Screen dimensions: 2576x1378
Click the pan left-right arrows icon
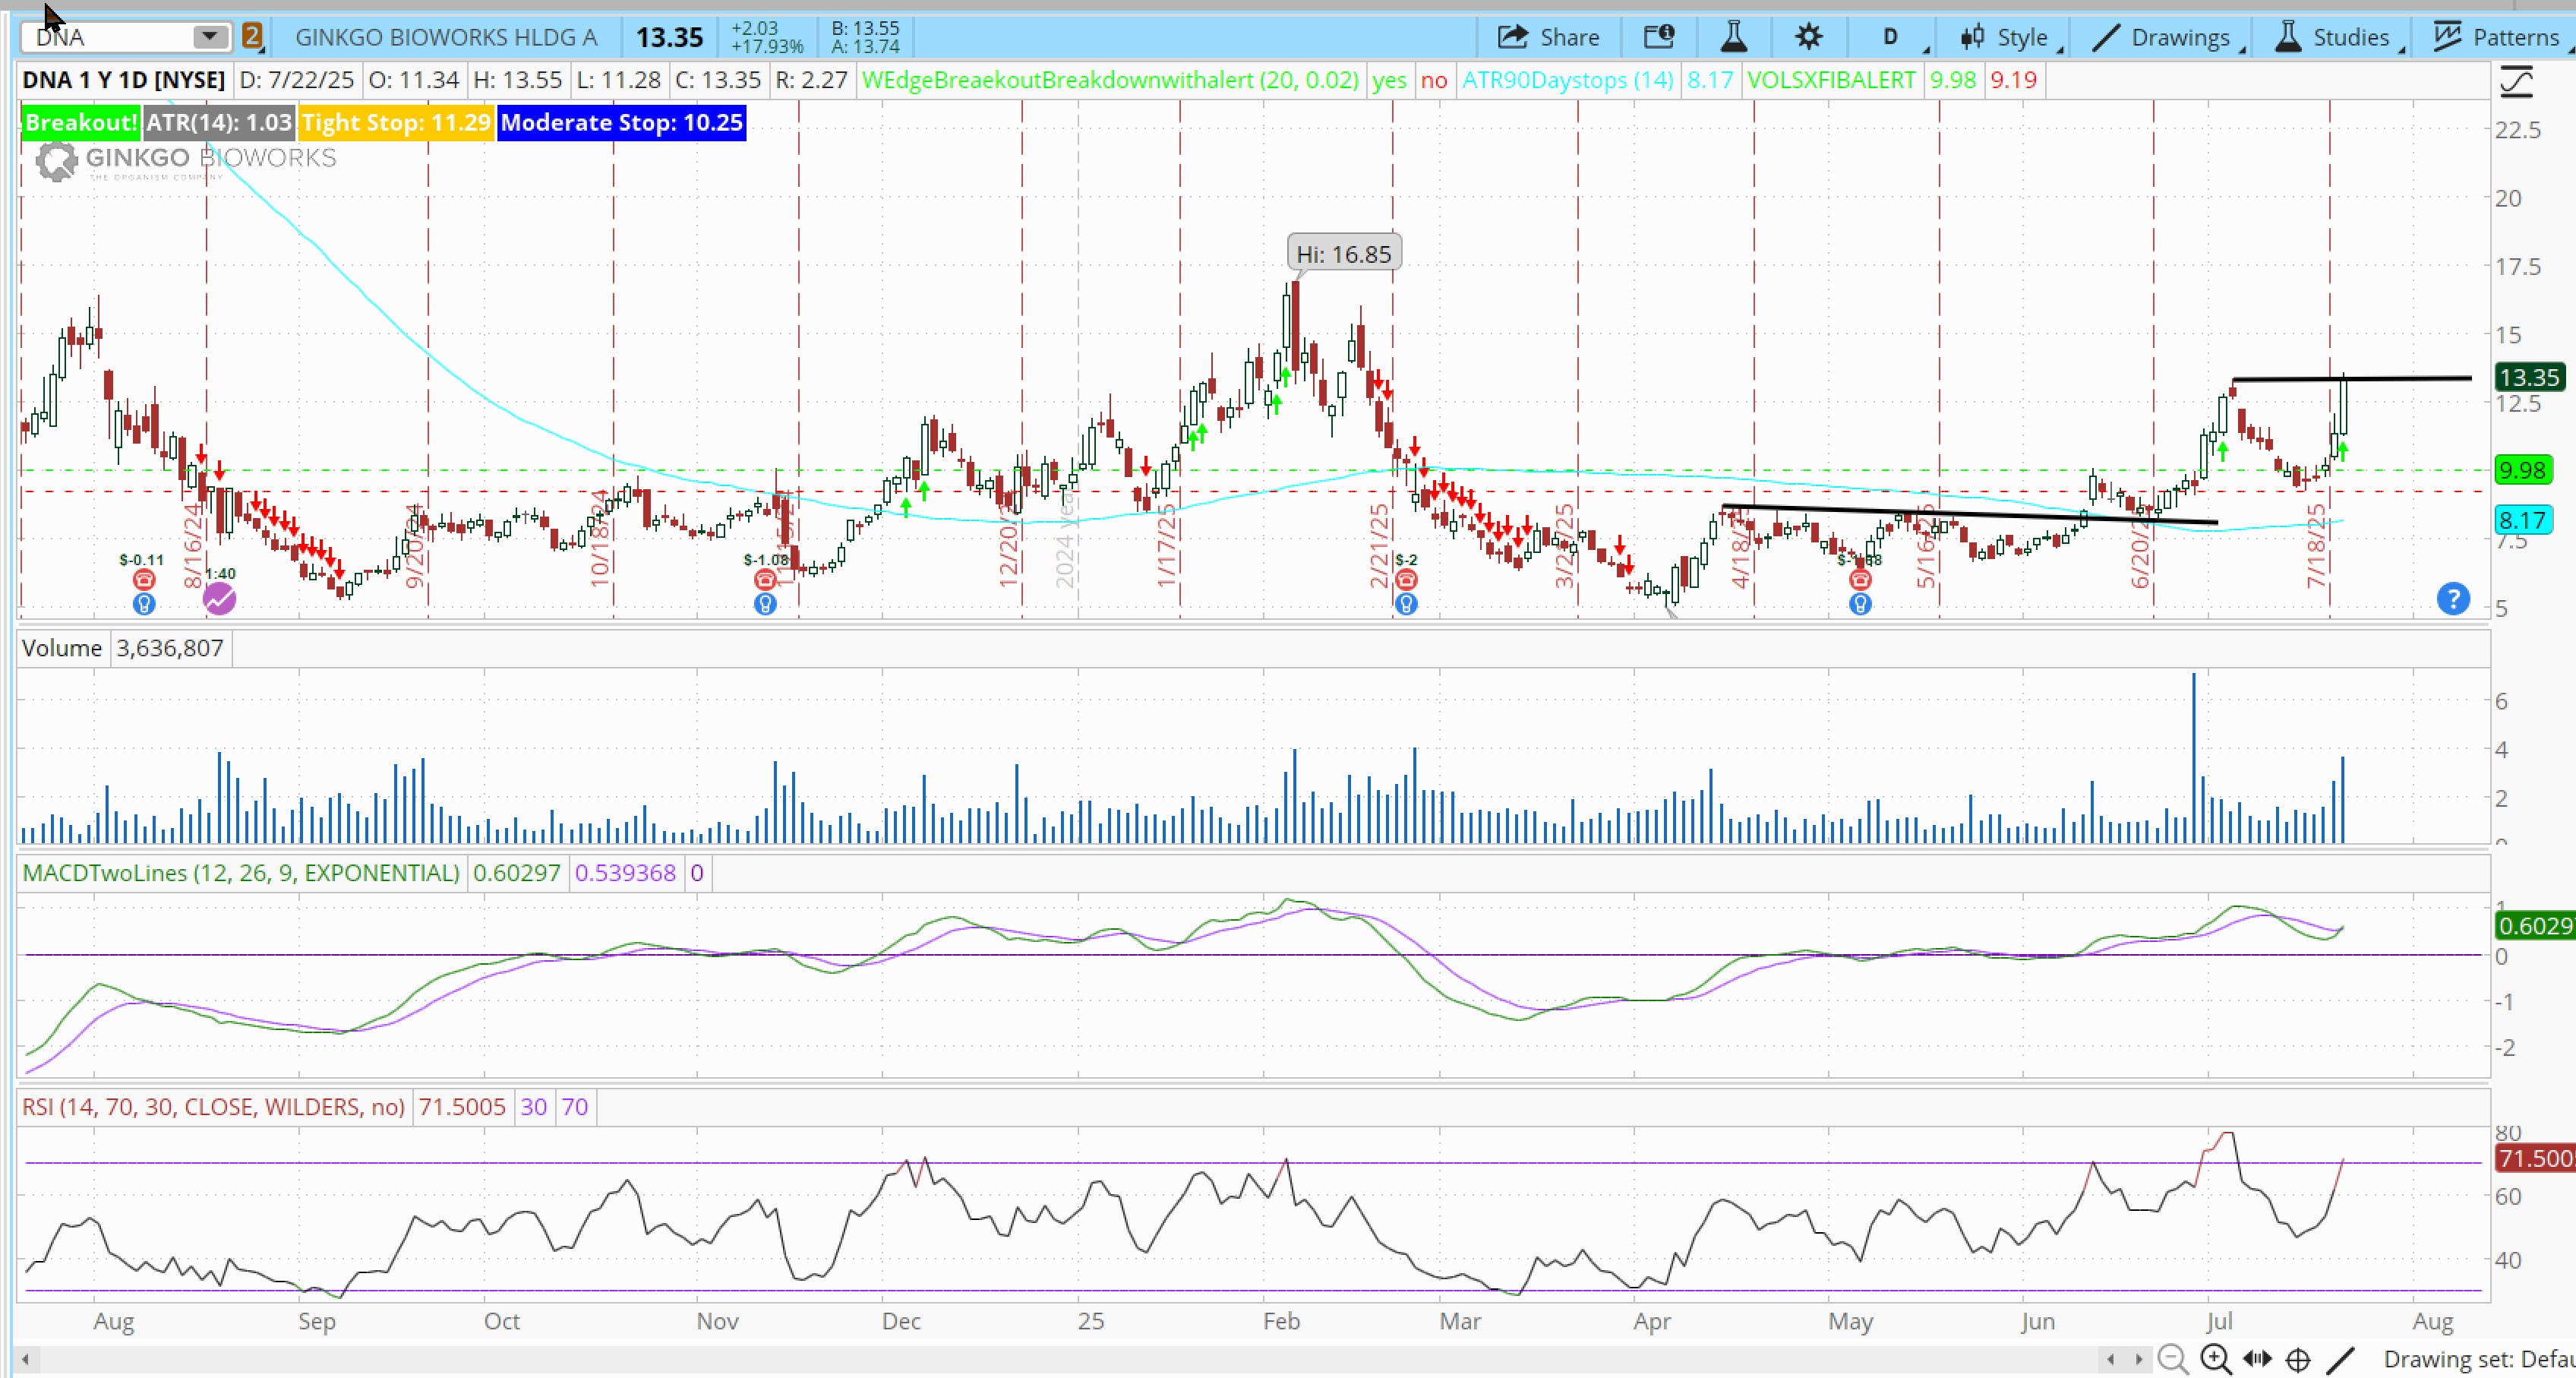pos(2257,1359)
